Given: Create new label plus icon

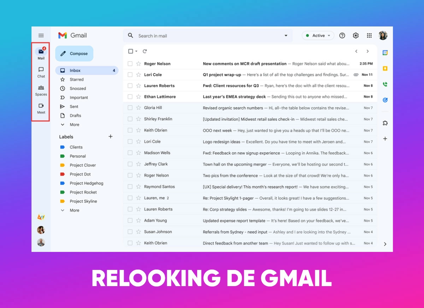Looking at the screenshot, I should click(x=110, y=137).
